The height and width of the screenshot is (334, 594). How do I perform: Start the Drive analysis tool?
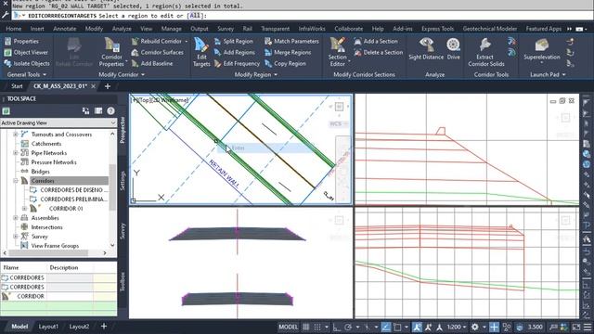[454, 49]
